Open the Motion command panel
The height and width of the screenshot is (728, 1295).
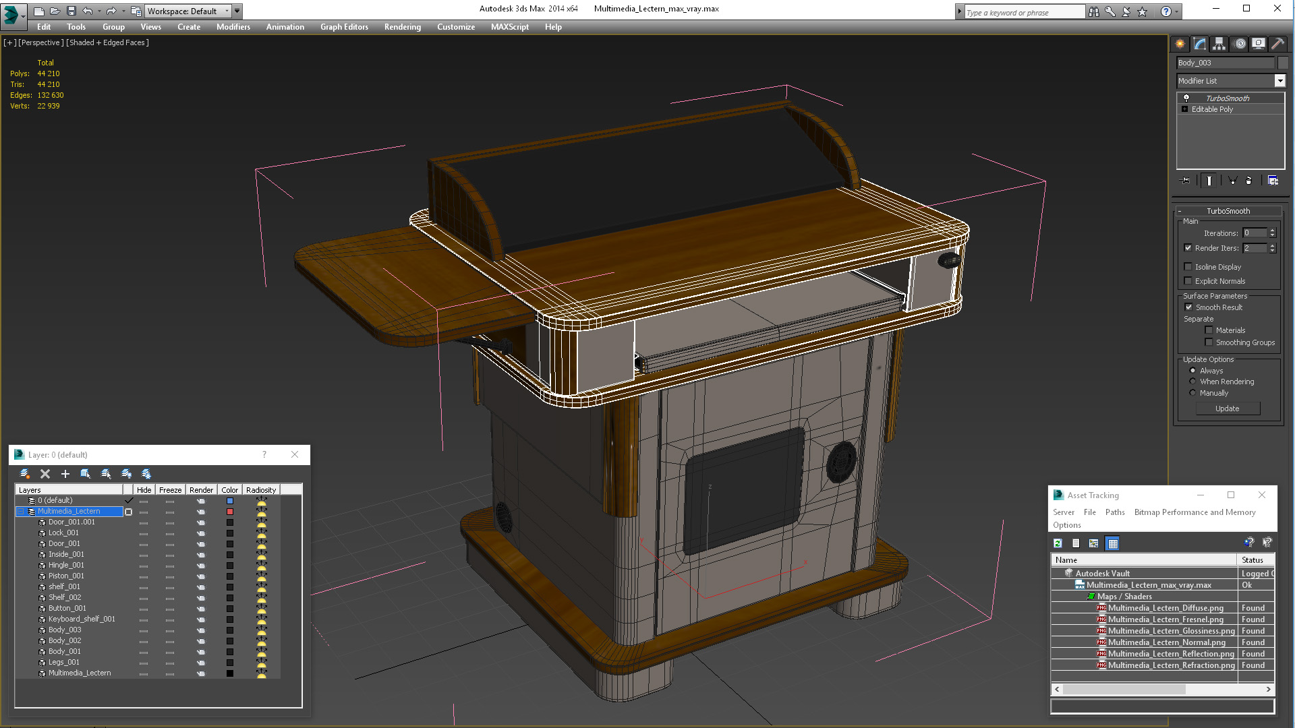point(1239,44)
